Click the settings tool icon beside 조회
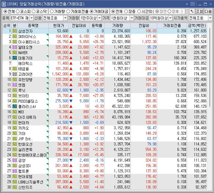This screenshot has width=214, height=193. (192, 11)
